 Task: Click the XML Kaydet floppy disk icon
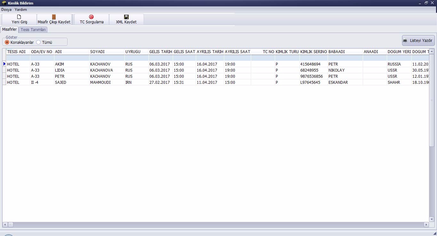click(126, 17)
